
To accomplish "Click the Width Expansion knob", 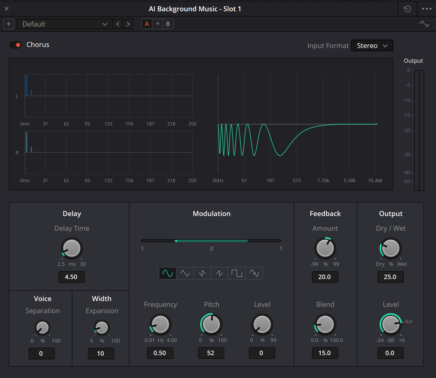I will [102, 328].
